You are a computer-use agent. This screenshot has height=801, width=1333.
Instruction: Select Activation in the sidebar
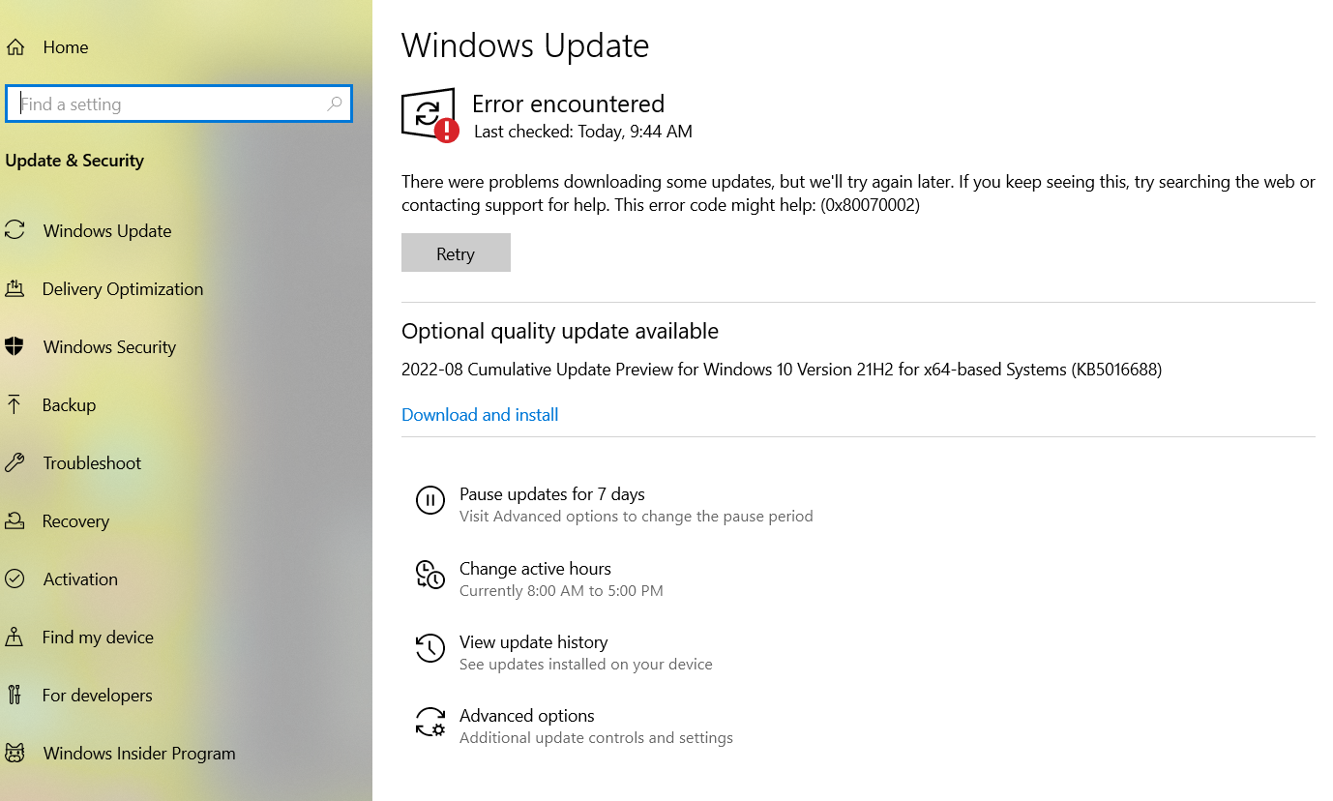80,578
